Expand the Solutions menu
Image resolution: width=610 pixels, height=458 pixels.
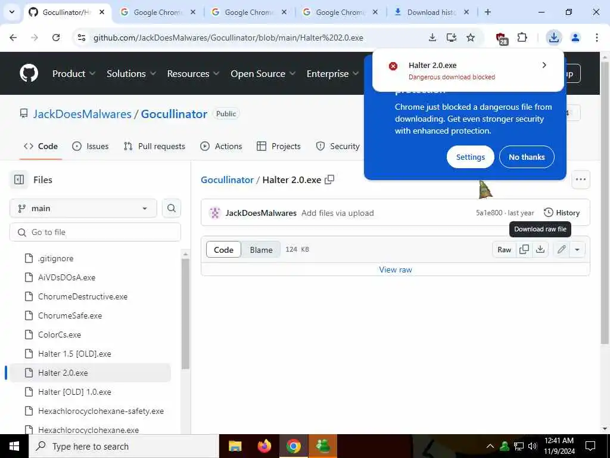131,73
